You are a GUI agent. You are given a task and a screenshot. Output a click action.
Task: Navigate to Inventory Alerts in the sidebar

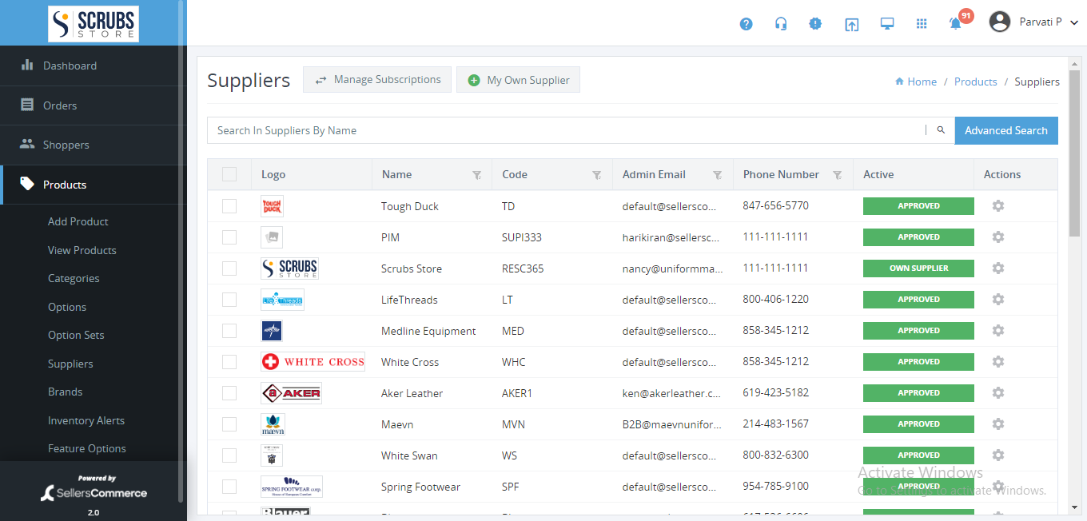click(x=86, y=420)
